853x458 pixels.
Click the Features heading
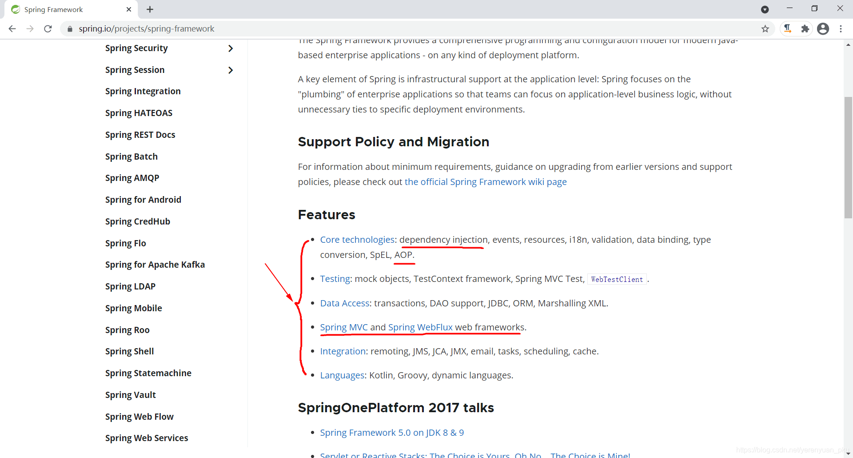pos(327,215)
